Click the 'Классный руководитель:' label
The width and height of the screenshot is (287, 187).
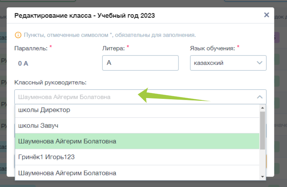point(50,82)
